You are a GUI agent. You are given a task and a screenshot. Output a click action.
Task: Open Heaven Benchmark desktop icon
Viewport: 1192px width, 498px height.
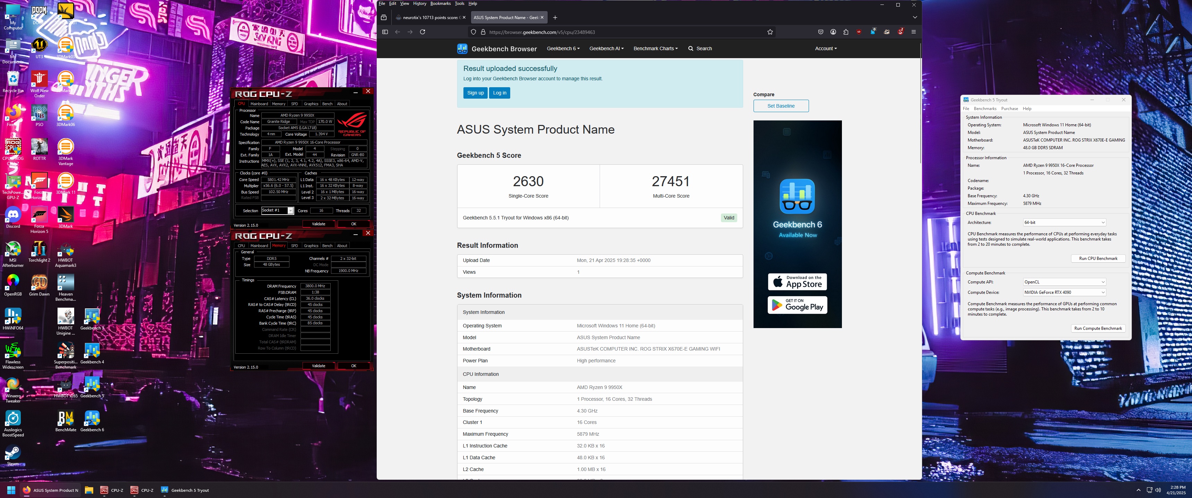click(x=66, y=288)
